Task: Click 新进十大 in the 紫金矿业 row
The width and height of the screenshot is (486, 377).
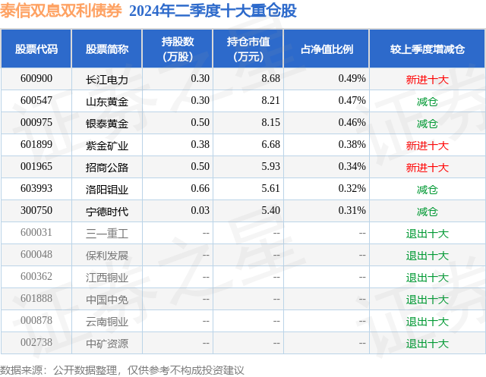Action: [x=427, y=146]
